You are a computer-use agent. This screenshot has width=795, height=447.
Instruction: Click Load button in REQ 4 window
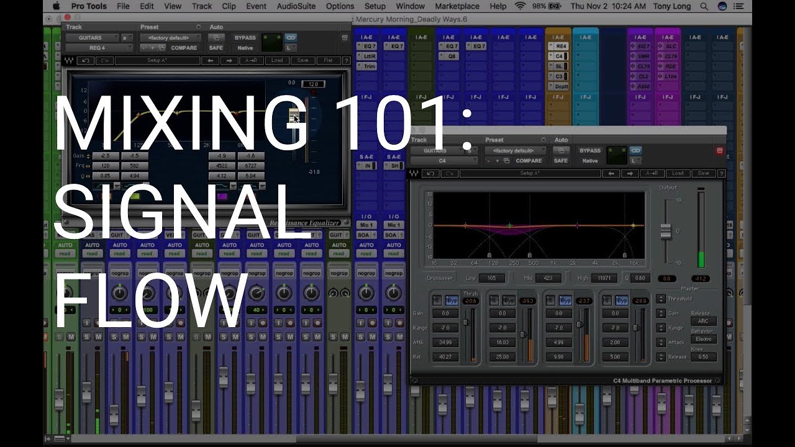277,61
